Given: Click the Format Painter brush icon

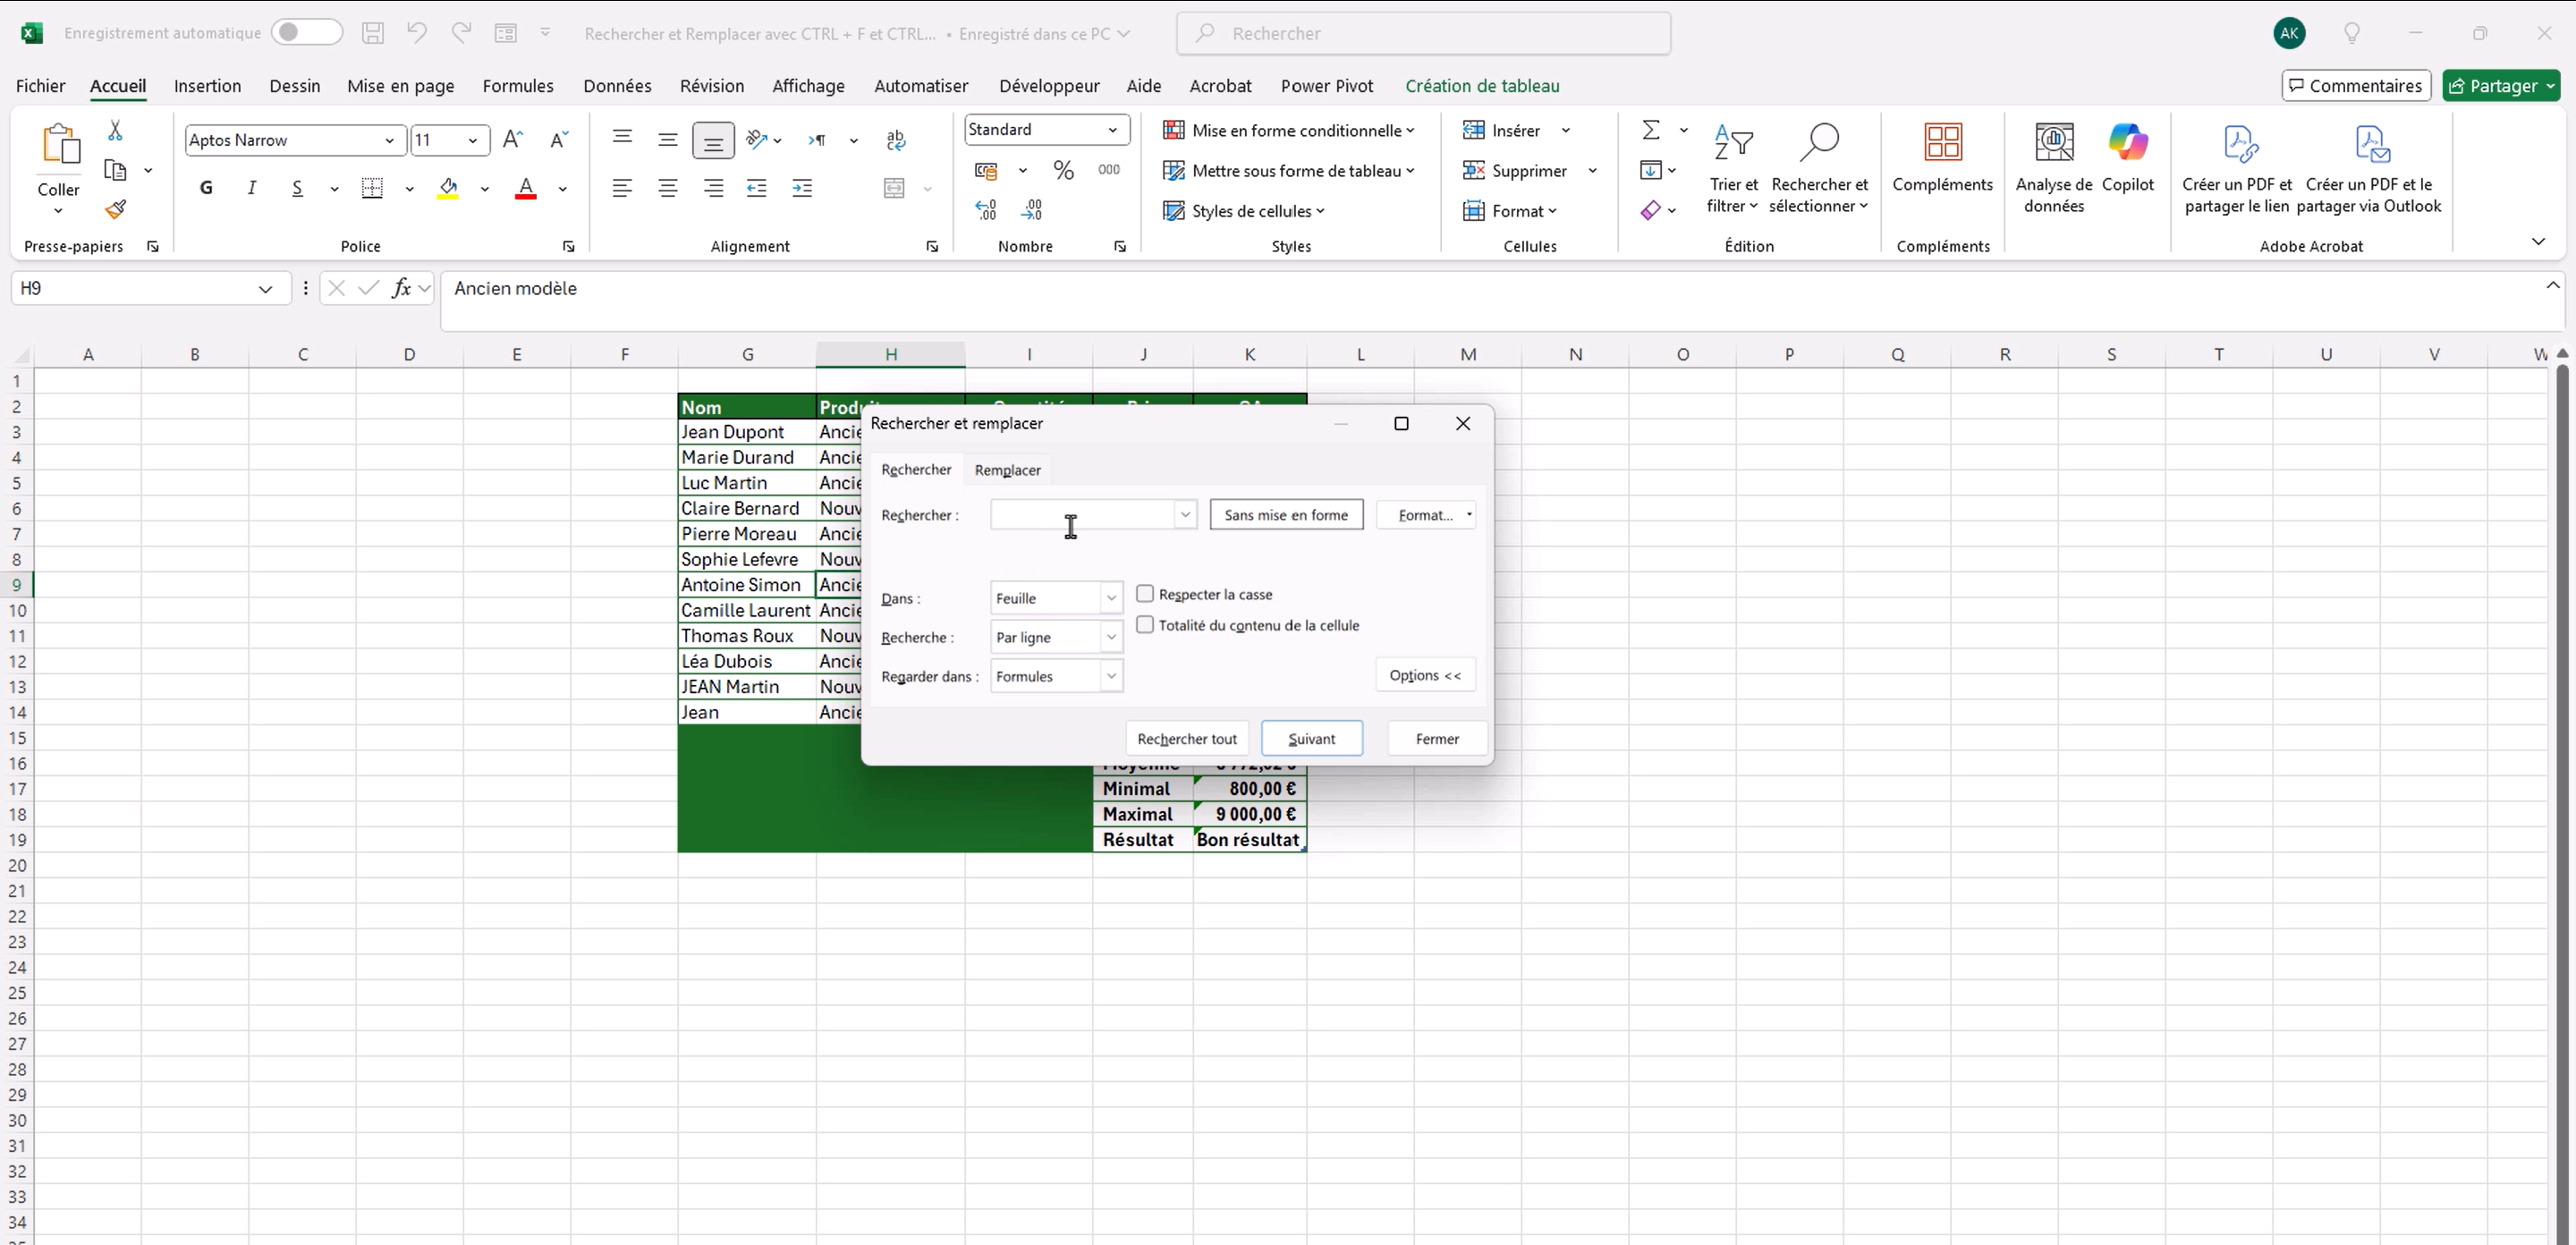Looking at the screenshot, I should pos(116,209).
